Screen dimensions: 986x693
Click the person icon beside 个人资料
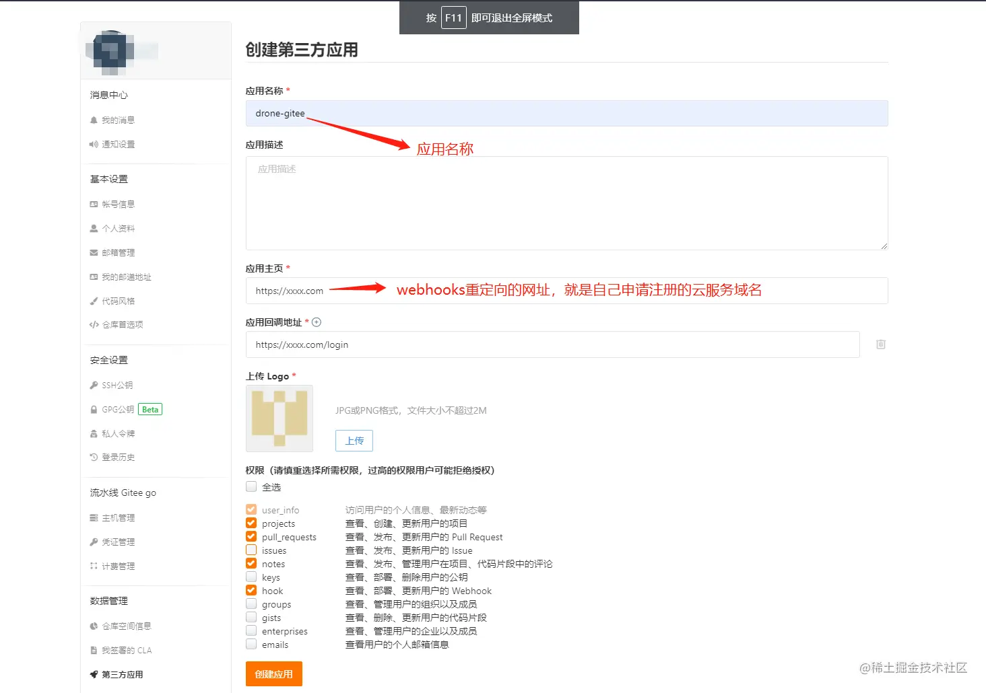94,229
